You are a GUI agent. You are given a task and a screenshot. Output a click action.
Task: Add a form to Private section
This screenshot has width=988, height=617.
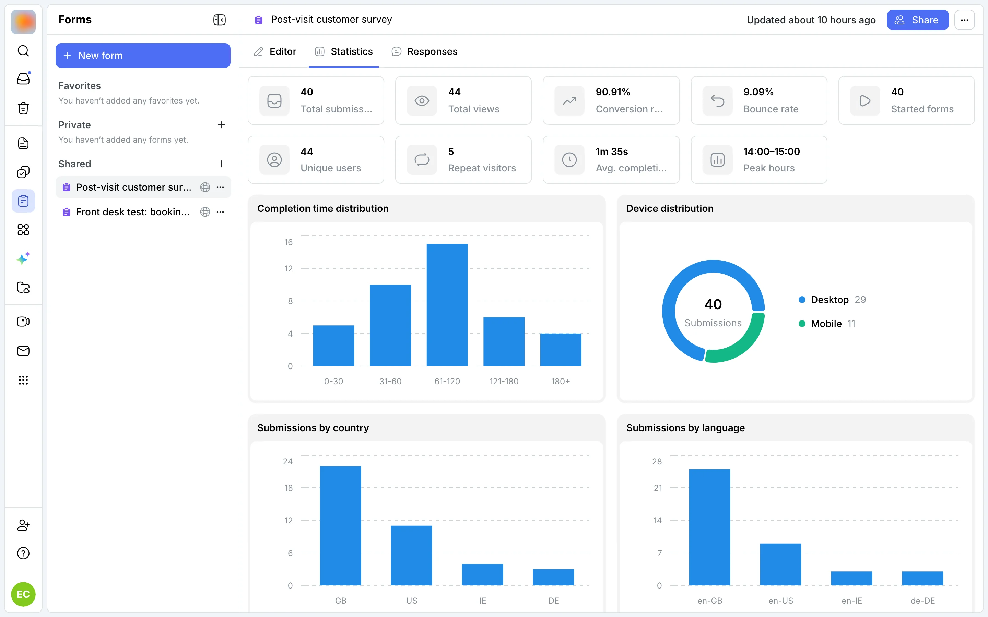click(221, 125)
